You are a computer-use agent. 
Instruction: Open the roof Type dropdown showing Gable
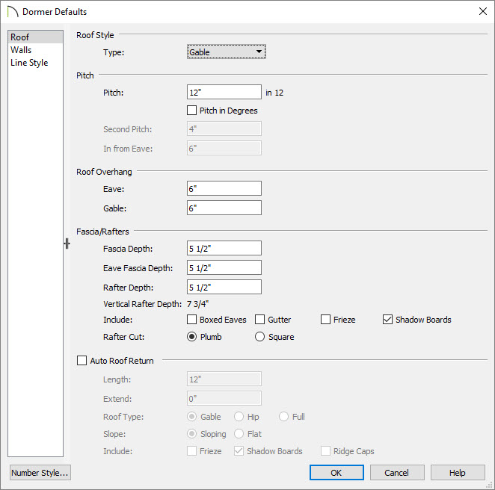(226, 52)
